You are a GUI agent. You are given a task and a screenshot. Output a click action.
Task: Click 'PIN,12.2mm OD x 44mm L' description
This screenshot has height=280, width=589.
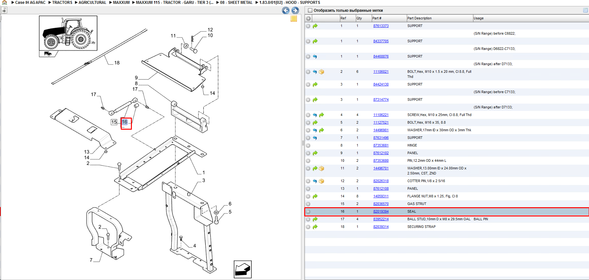[427, 161]
